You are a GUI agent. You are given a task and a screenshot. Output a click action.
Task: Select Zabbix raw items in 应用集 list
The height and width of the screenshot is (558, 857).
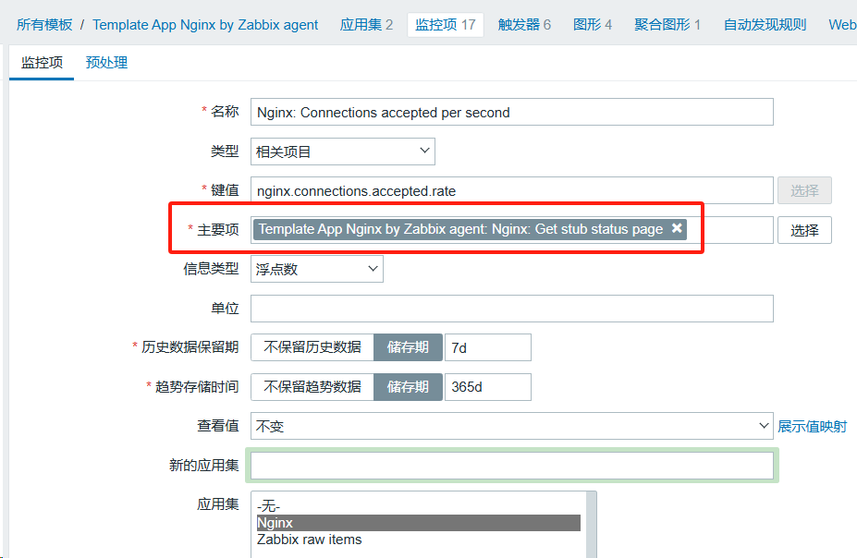pos(310,540)
